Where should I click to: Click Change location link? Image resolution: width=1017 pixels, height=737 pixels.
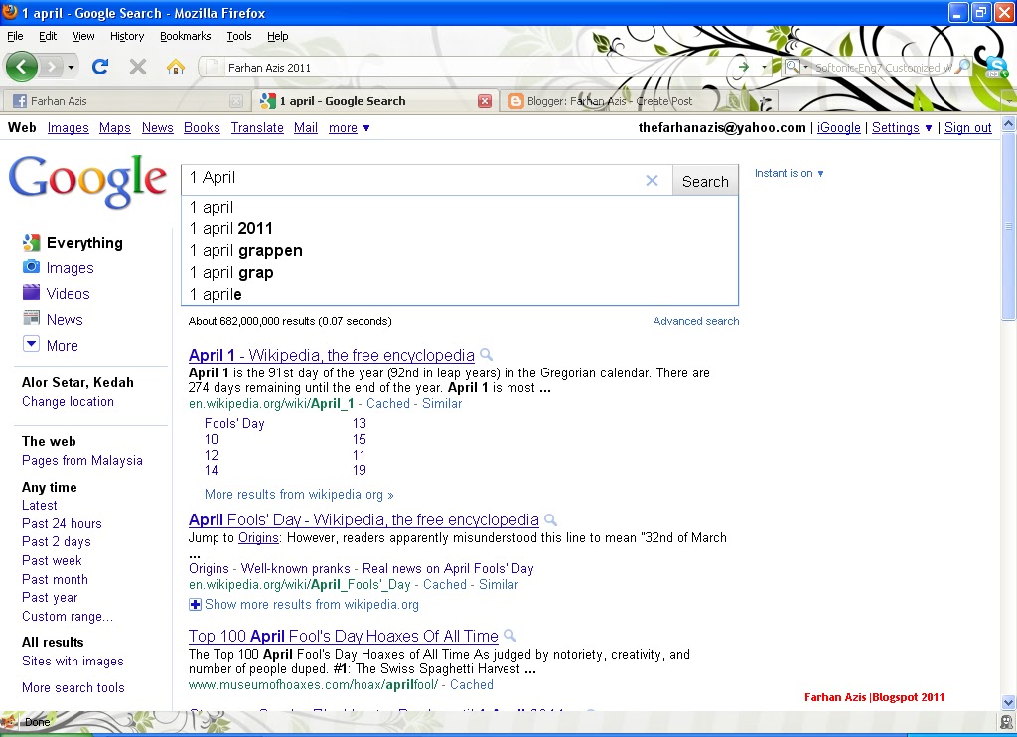[69, 401]
